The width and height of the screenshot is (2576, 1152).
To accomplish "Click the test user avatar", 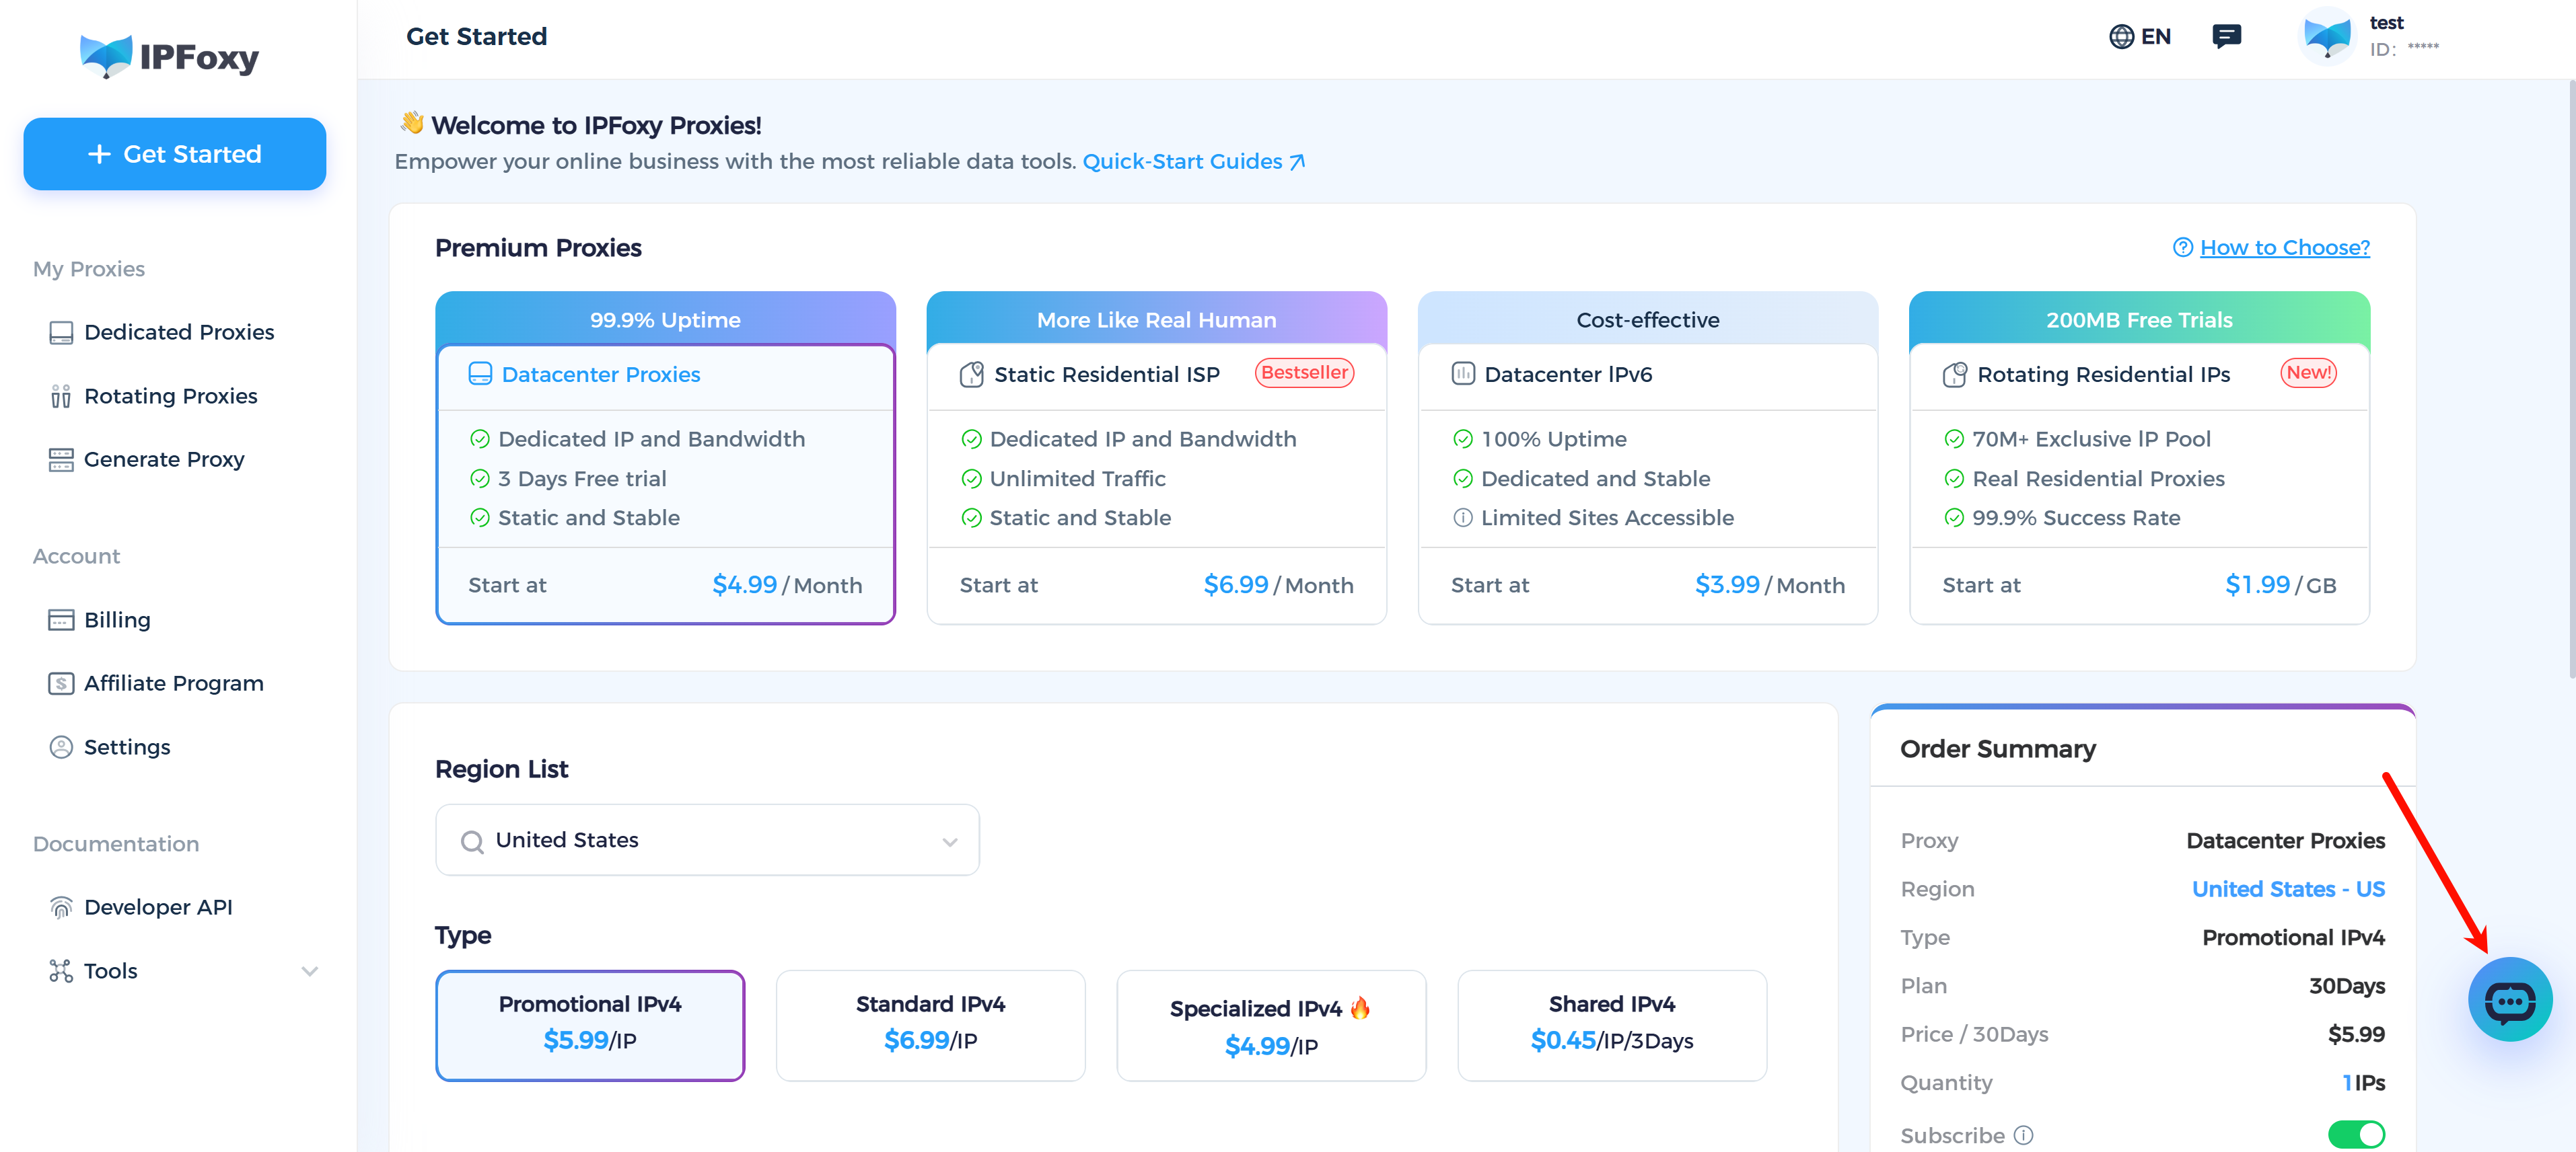I will coord(2327,37).
